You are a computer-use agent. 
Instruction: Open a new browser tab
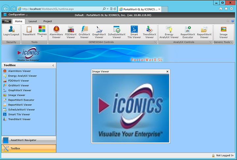click(165, 9)
